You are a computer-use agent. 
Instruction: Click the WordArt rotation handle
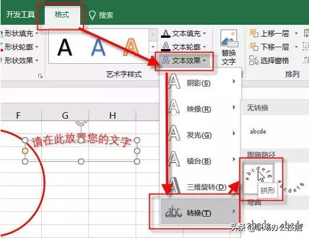(81, 122)
